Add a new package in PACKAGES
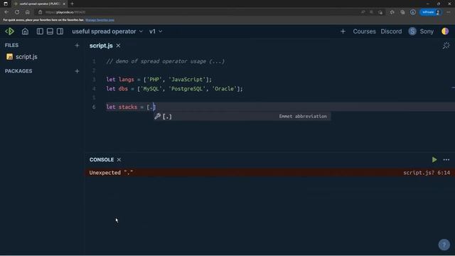455x256 pixels. pos(77,71)
